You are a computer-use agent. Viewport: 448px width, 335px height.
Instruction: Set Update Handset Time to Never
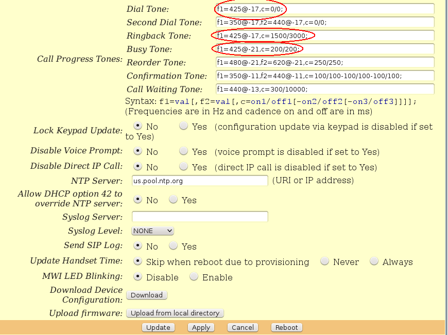click(x=325, y=261)
